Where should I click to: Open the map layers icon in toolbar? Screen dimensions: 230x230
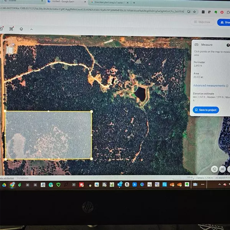(21, 29)
